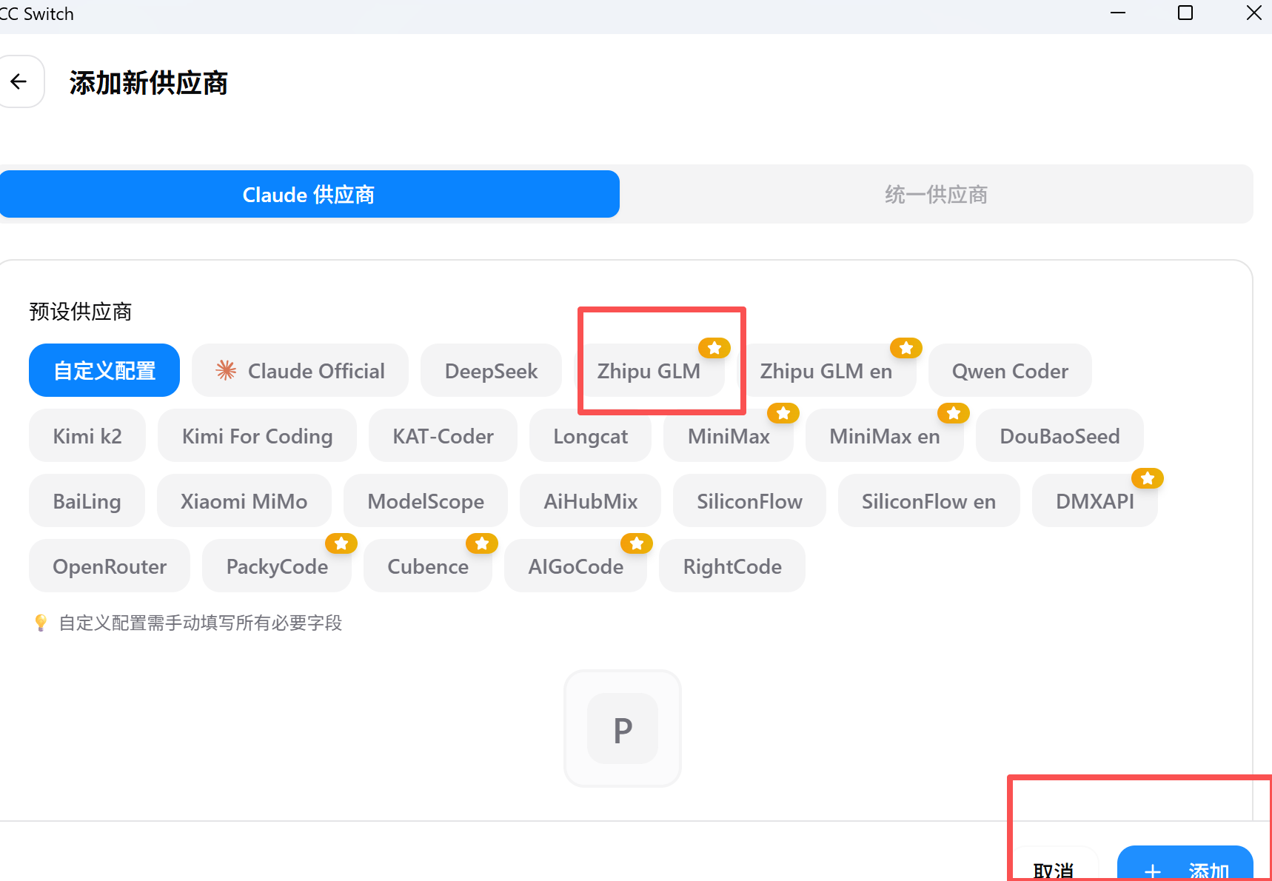1272x881 pixels.
Task: Click star badge on MiniMax en
Action: pyautogui.click(x=954, y=413)
